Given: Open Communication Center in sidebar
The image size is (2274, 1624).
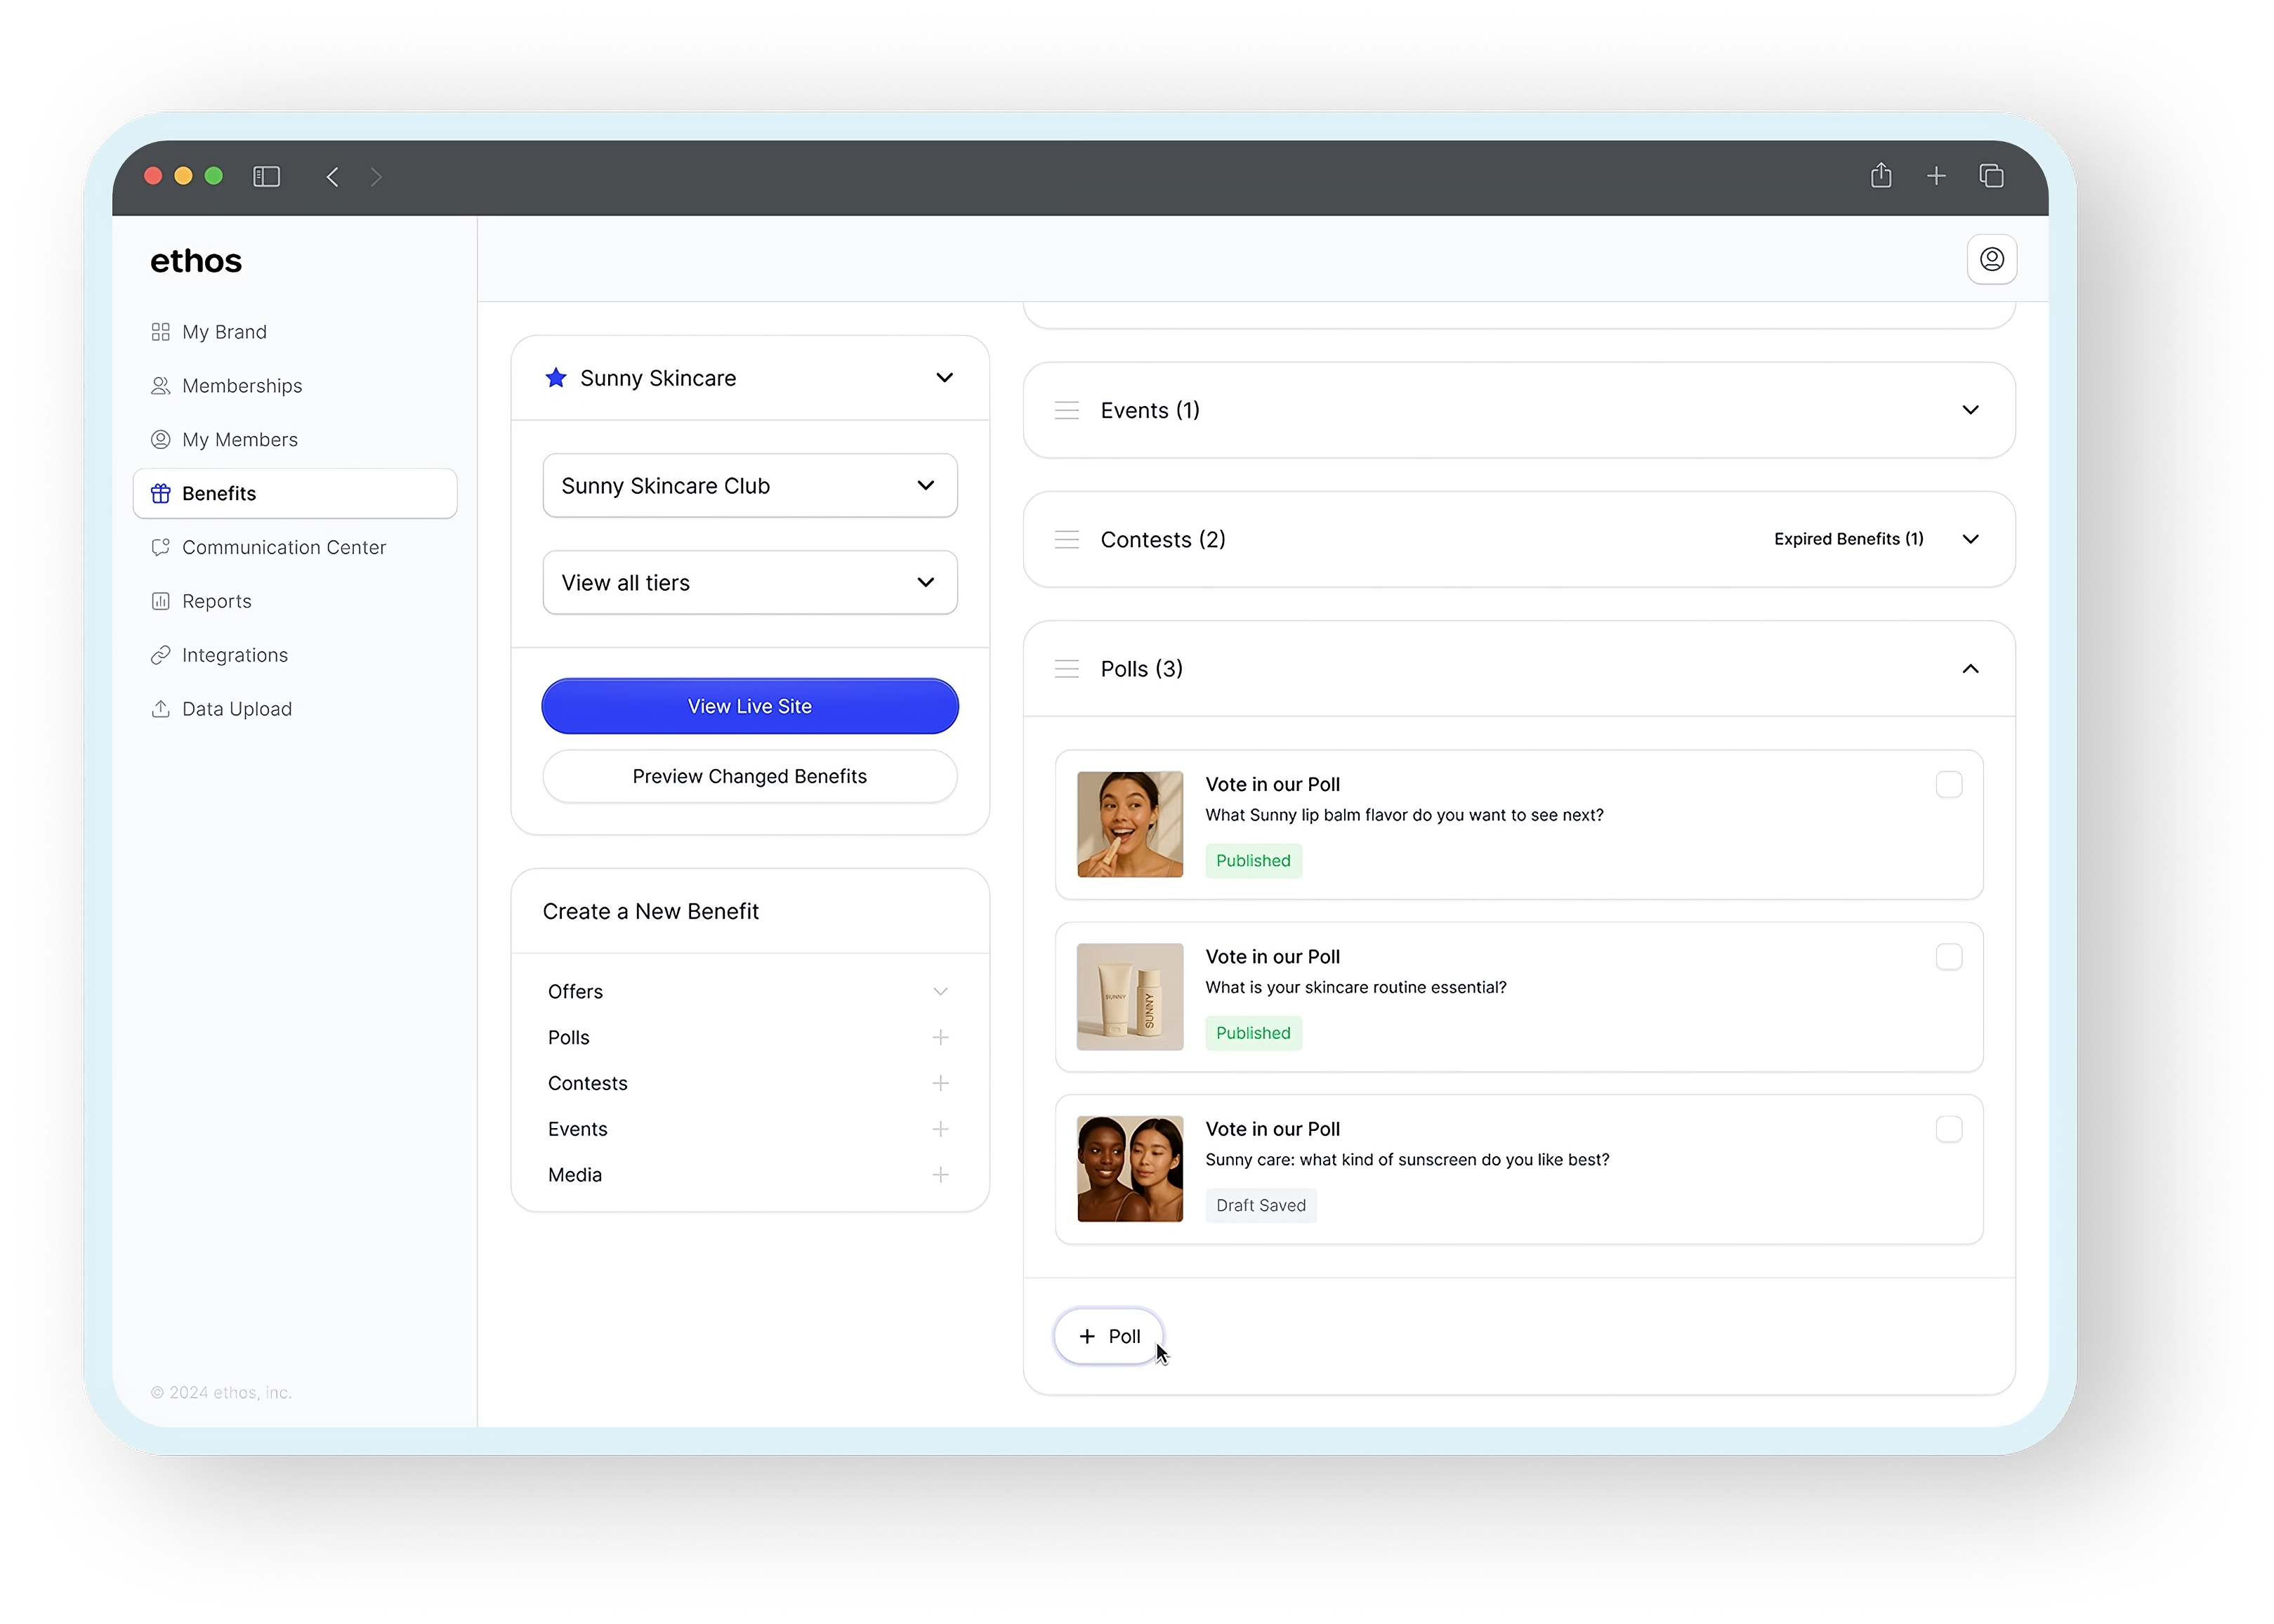Looking at the screenshot, I should [x=283, y=547].
